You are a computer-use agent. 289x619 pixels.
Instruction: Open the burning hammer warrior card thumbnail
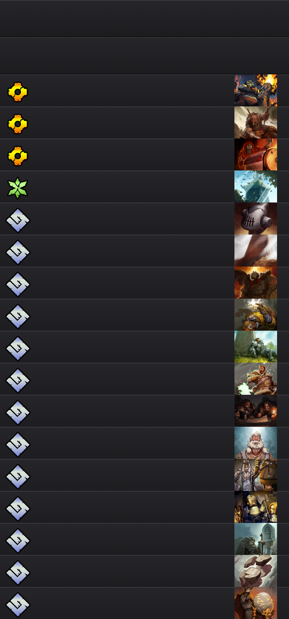tap(256, 91)
